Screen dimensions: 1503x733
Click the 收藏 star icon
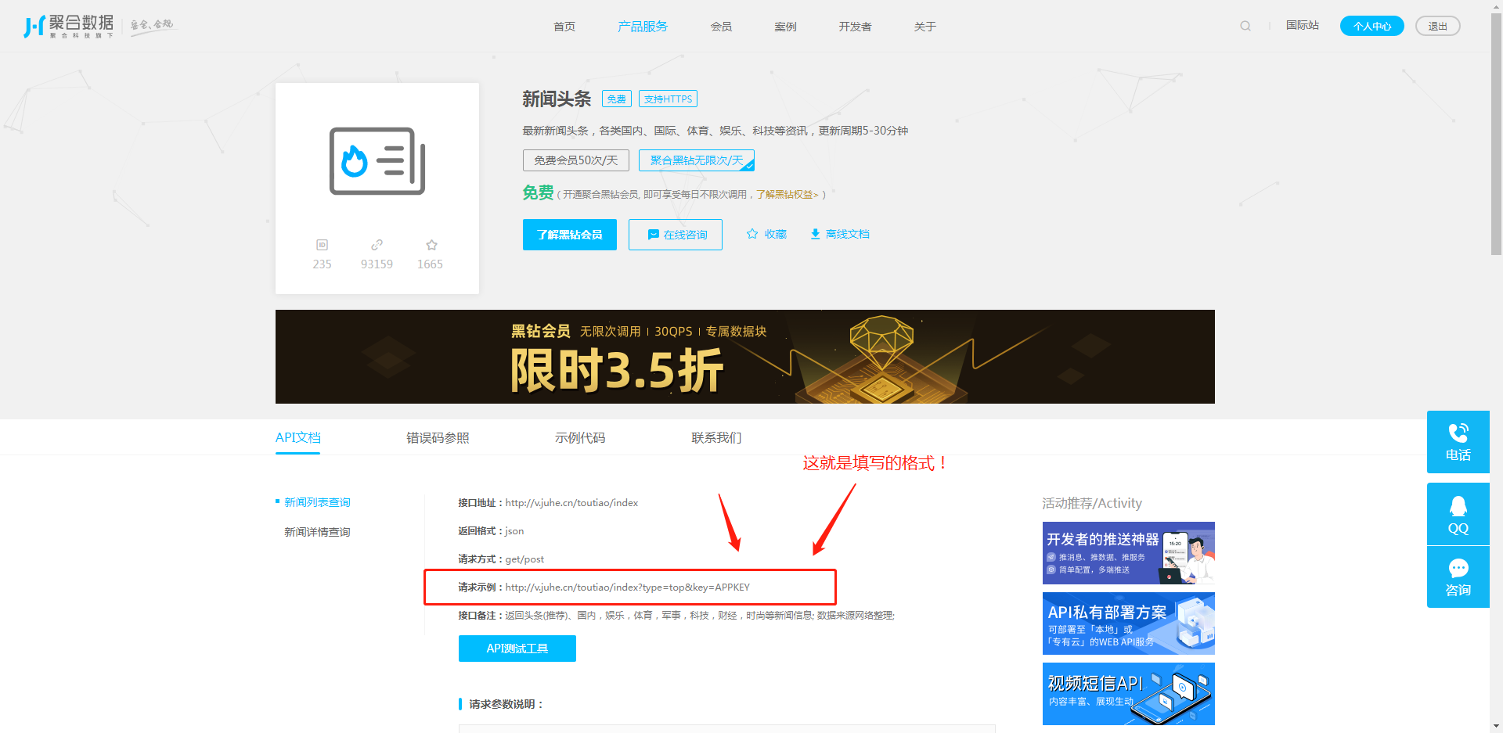pyautogui.click(x=752, y=234)
